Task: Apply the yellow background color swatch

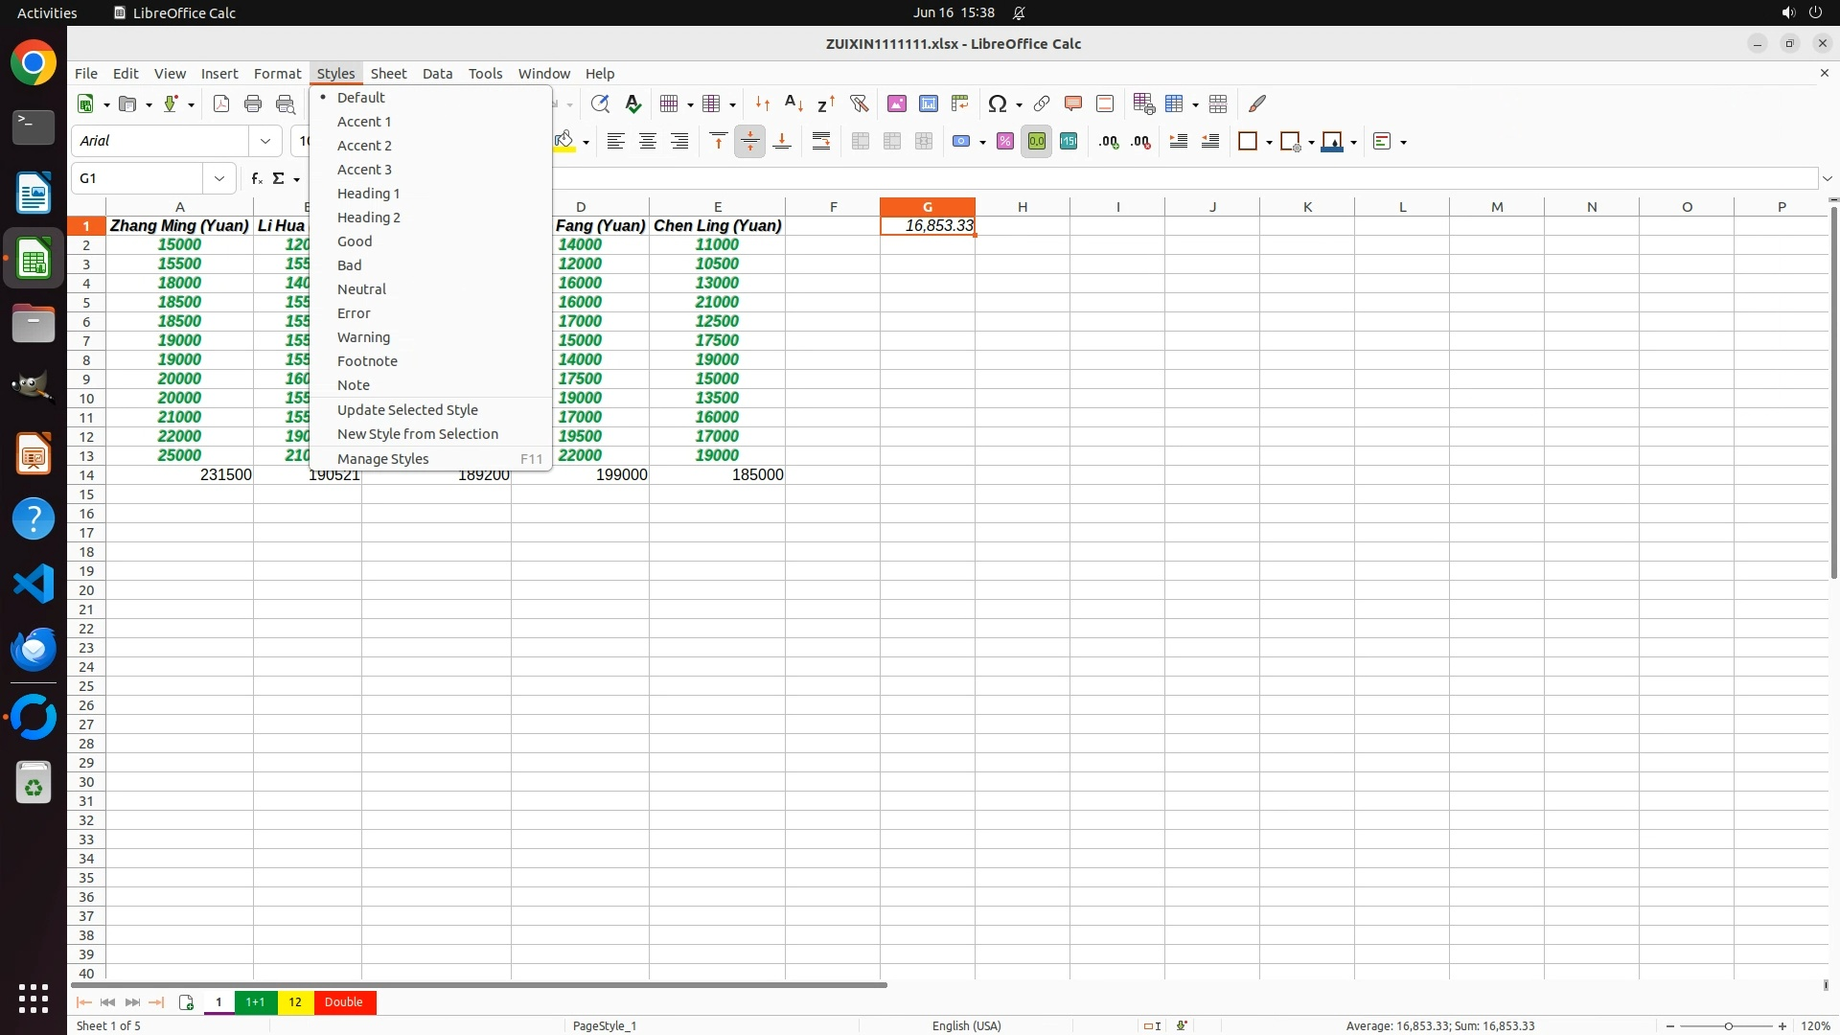Action: tap(565, 142)
